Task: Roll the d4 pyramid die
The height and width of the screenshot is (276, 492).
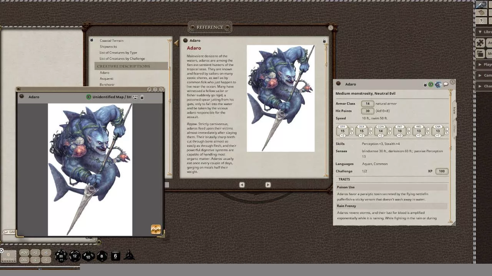Action: pos(129,256)
